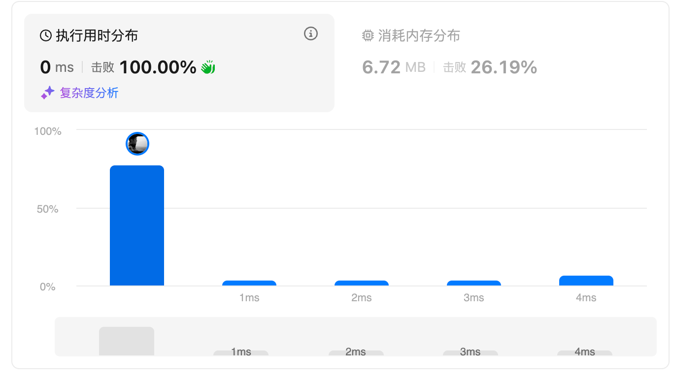This screenshot has height=379, width=673.
Task: Click the 6.72 MB memory value
Action: coord(394,67)
